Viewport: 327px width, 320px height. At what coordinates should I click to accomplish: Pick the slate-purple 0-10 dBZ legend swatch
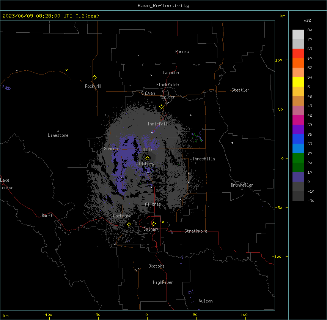298,177
